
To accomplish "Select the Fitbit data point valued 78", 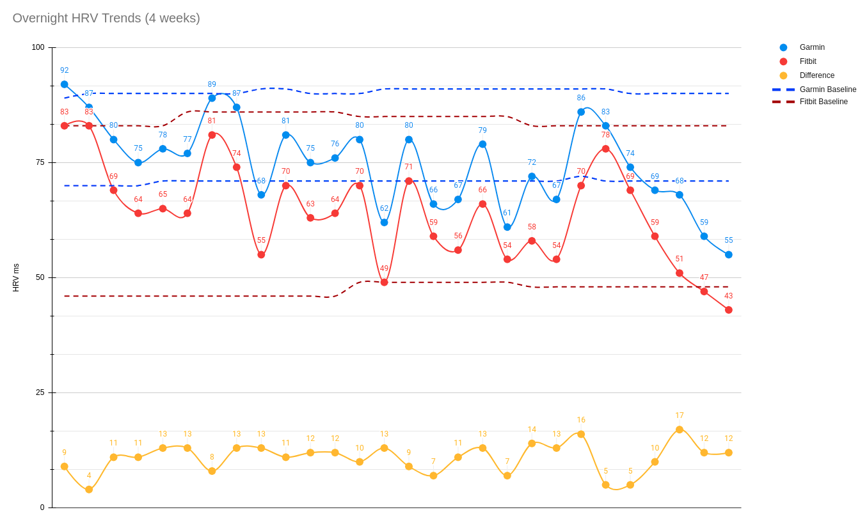I will tap(605, 149).
